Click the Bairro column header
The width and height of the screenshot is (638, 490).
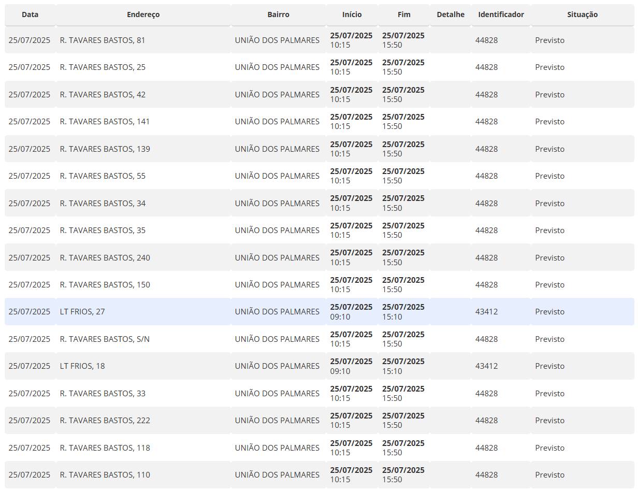pos(279,15)
